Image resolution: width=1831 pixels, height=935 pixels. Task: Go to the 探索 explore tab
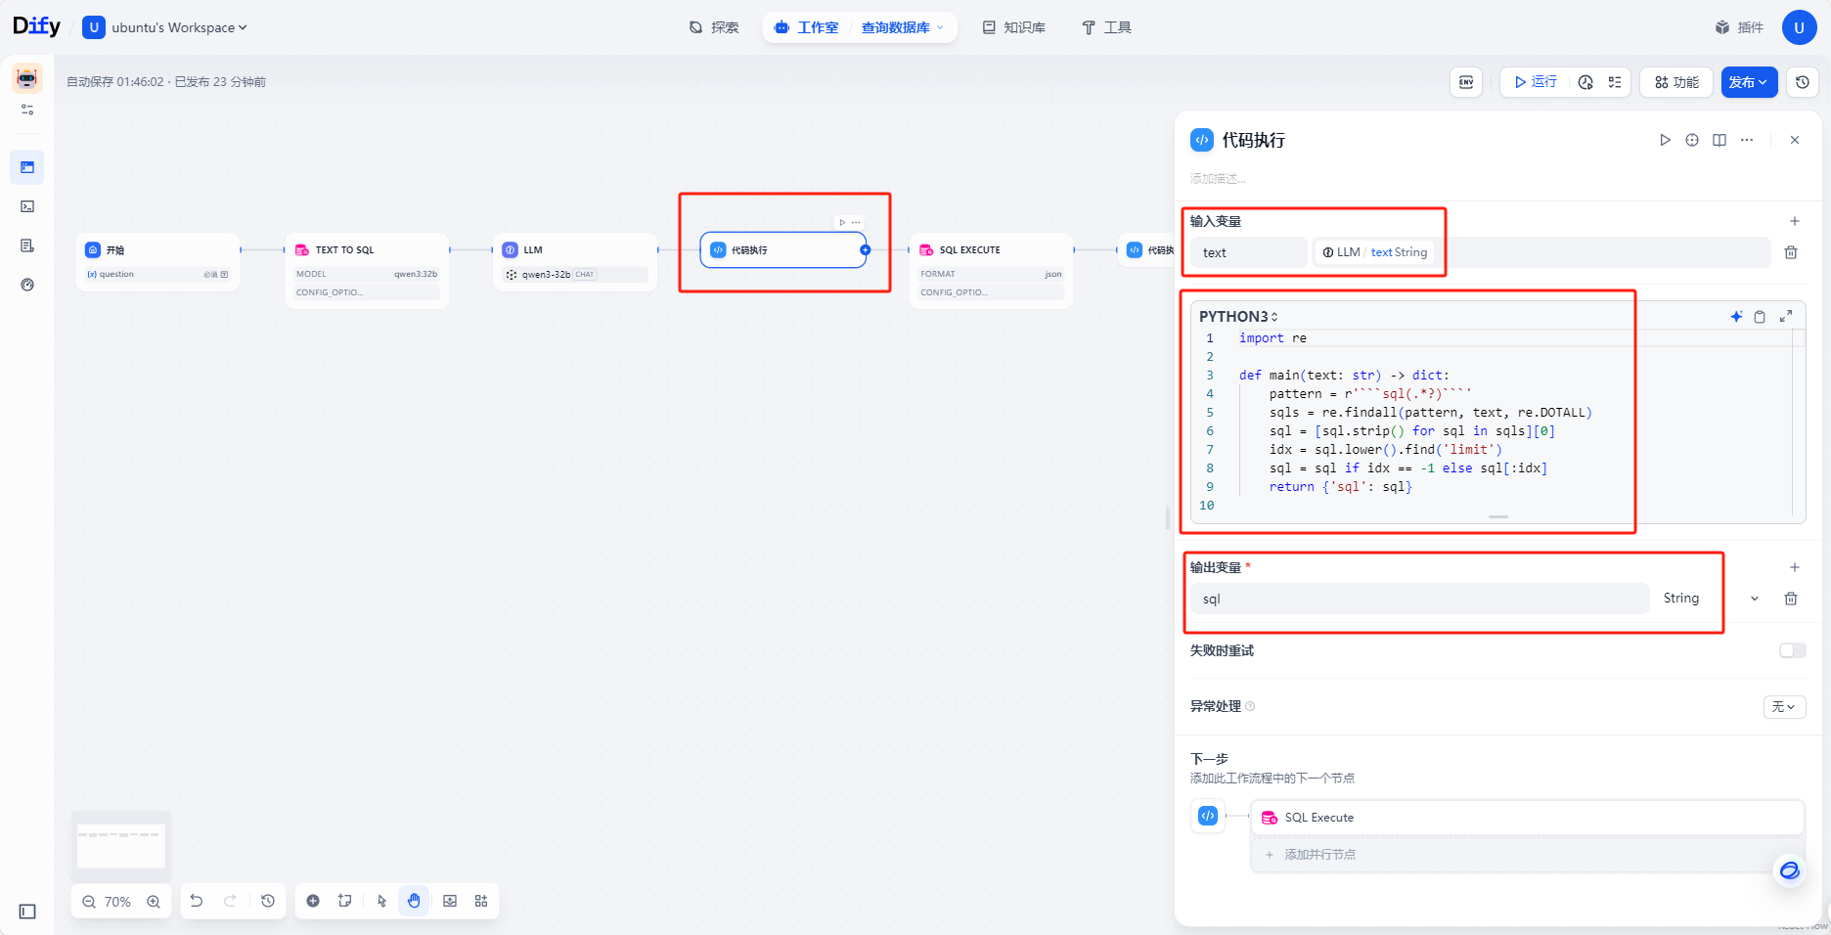tap(714, 27)
